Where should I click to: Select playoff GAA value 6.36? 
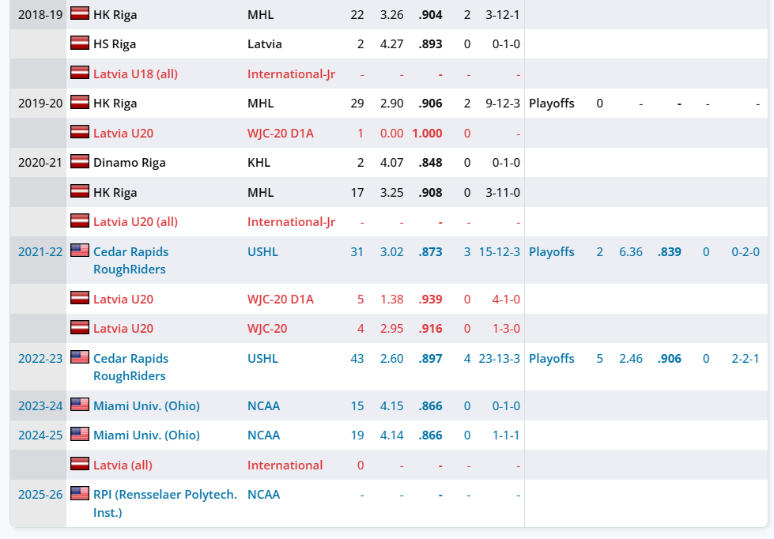[x=631, y=252]
